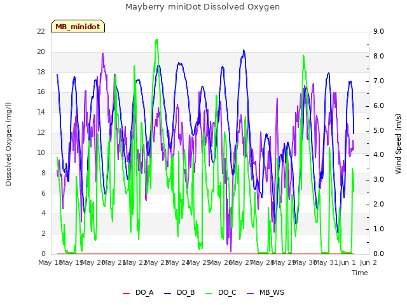The width and height of the screenshot is (407, 305).
Task: Toggle the DO_C legend entry
Action: [221, 292]
